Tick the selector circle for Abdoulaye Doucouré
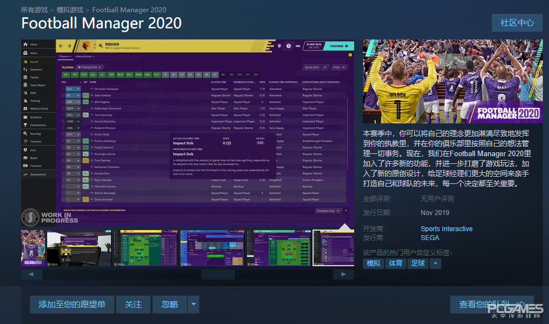549x324 pixels. [x=63, y=109]
